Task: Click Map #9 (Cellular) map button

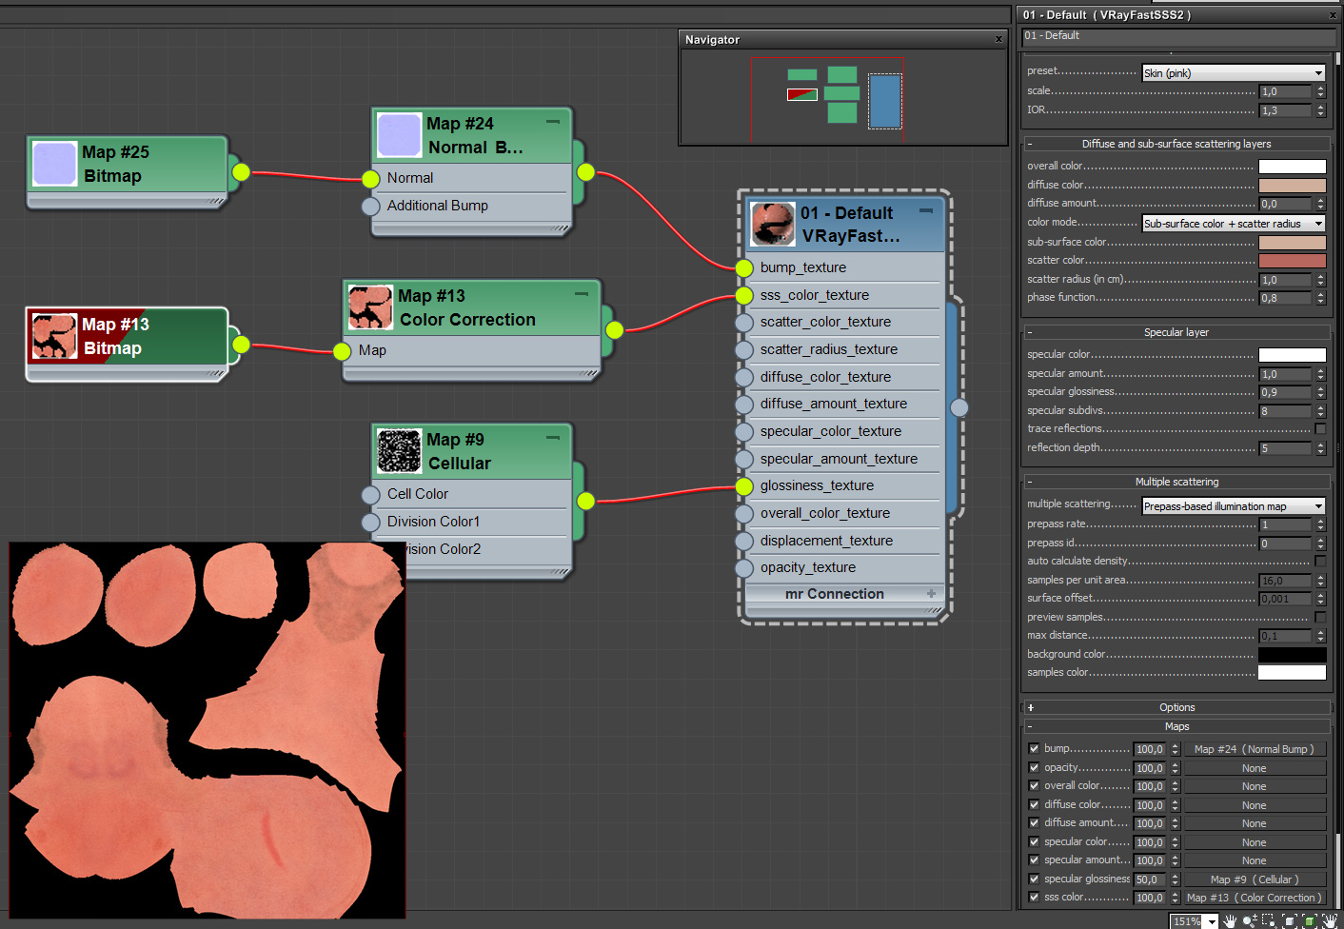Action: coord(1255,880)
